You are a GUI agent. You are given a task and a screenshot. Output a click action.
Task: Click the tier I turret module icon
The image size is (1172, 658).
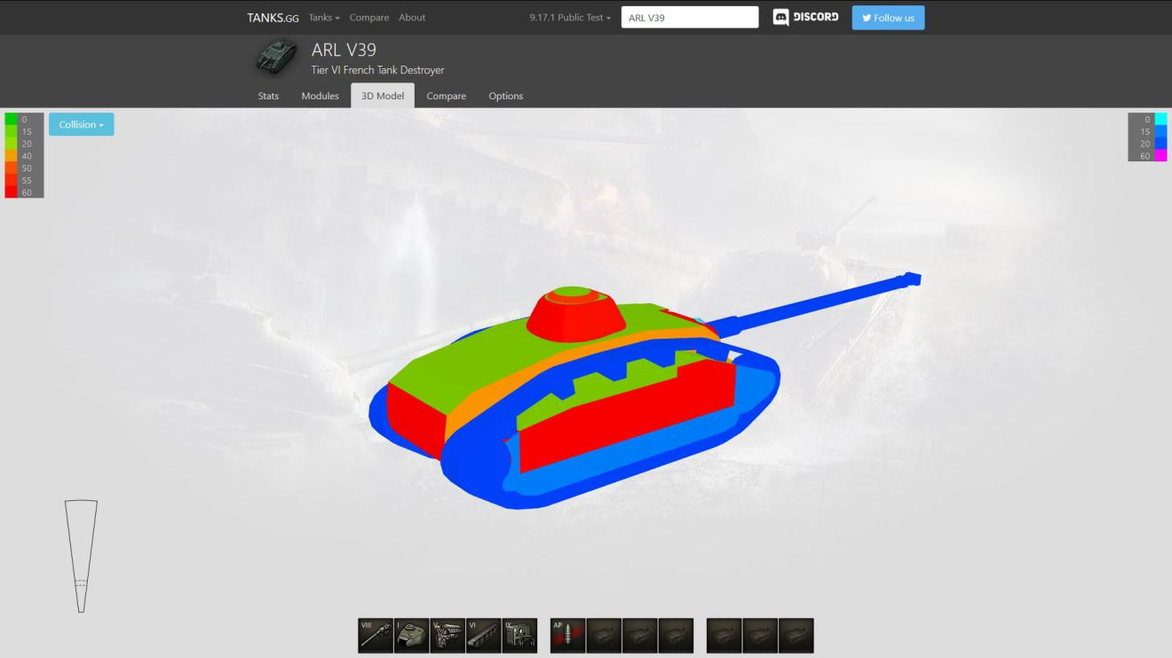[411, 636]
